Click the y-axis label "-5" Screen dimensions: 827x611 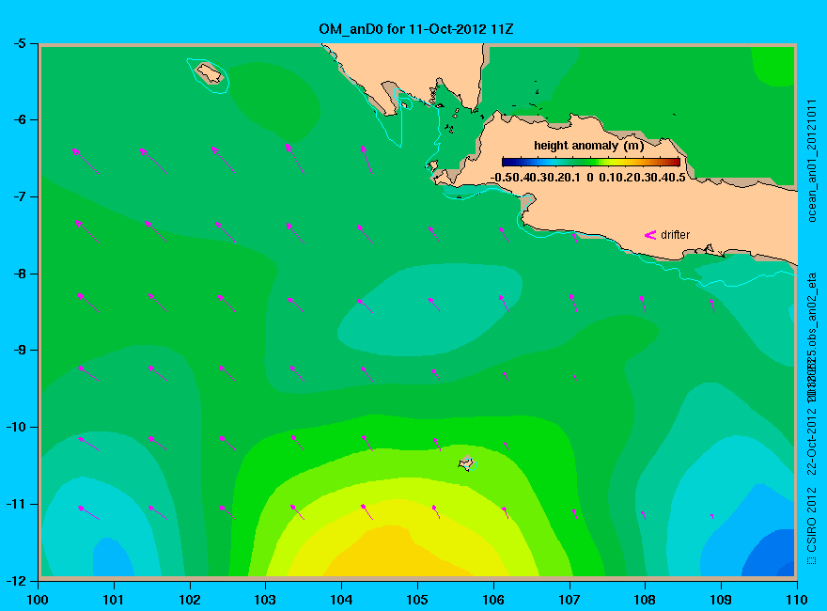[20, 43]
